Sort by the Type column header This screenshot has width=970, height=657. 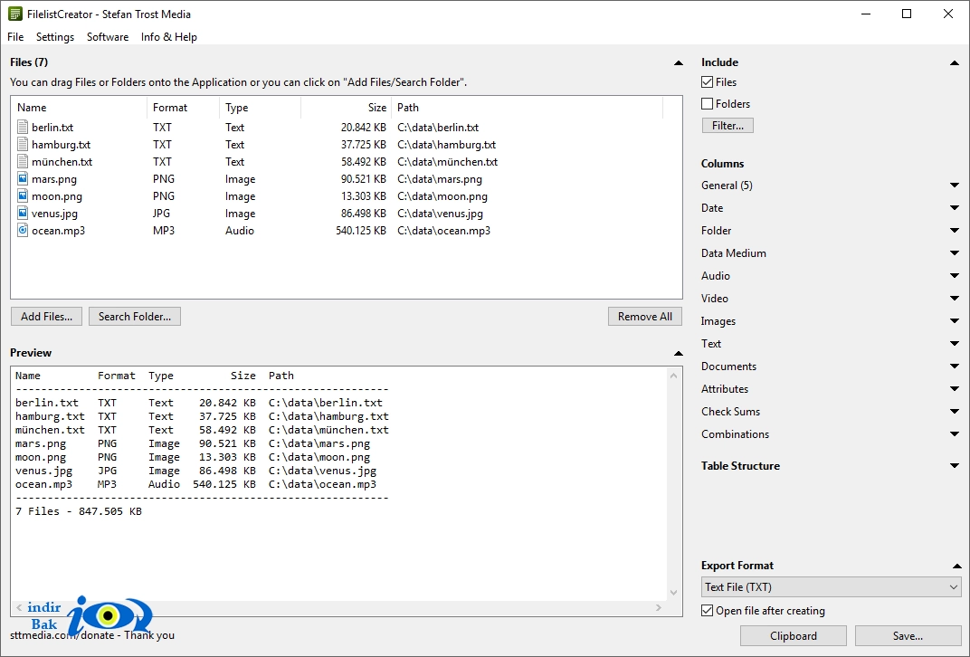[260, 108]
